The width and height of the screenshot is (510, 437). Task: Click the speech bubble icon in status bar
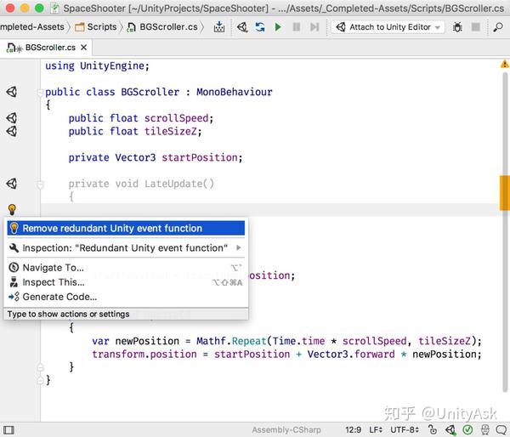[501, 430]
